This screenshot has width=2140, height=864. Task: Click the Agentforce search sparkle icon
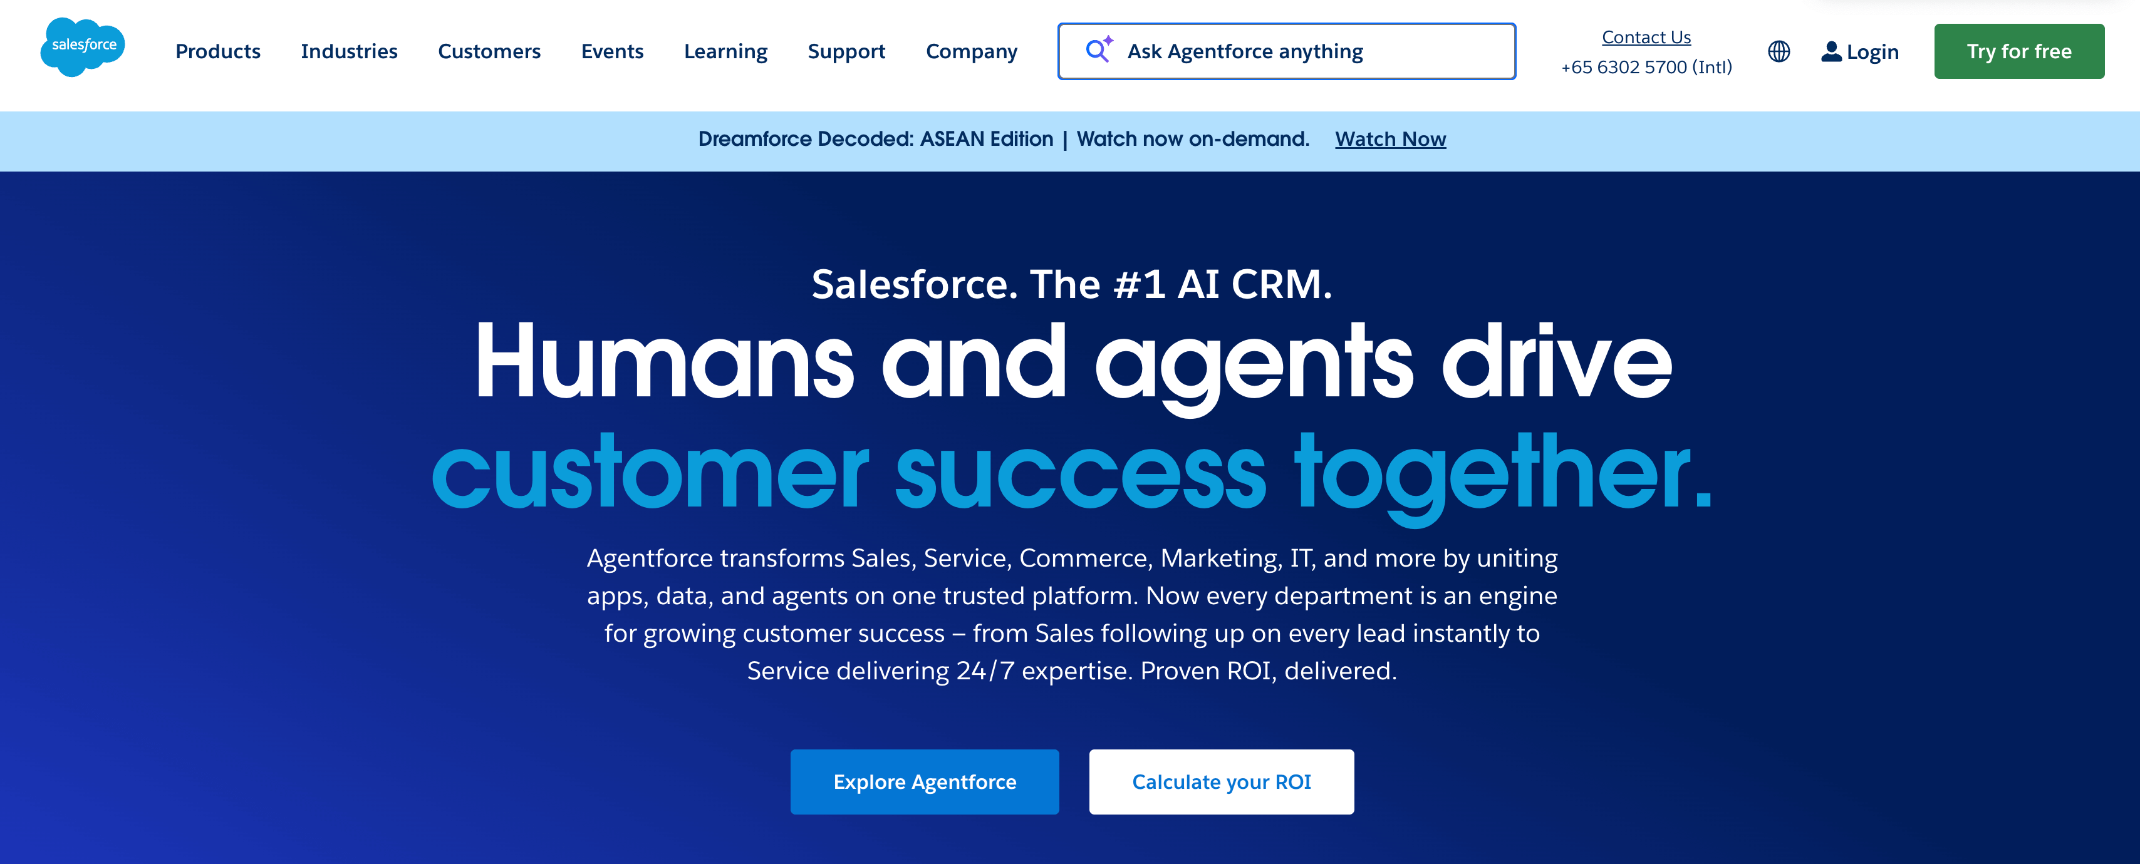pyautogui.click(x=1098, y=51)
